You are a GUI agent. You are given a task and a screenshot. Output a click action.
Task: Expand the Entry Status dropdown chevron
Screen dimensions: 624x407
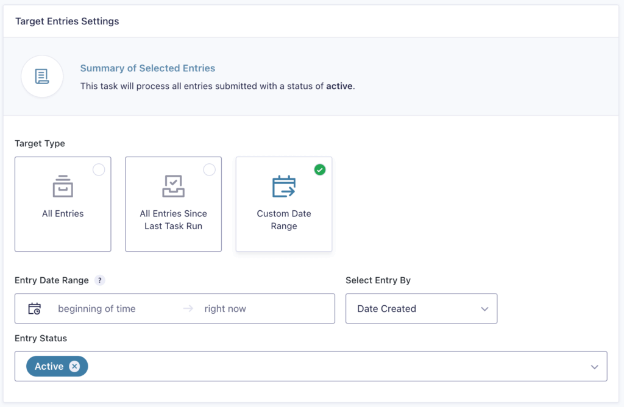pos(595,367)
